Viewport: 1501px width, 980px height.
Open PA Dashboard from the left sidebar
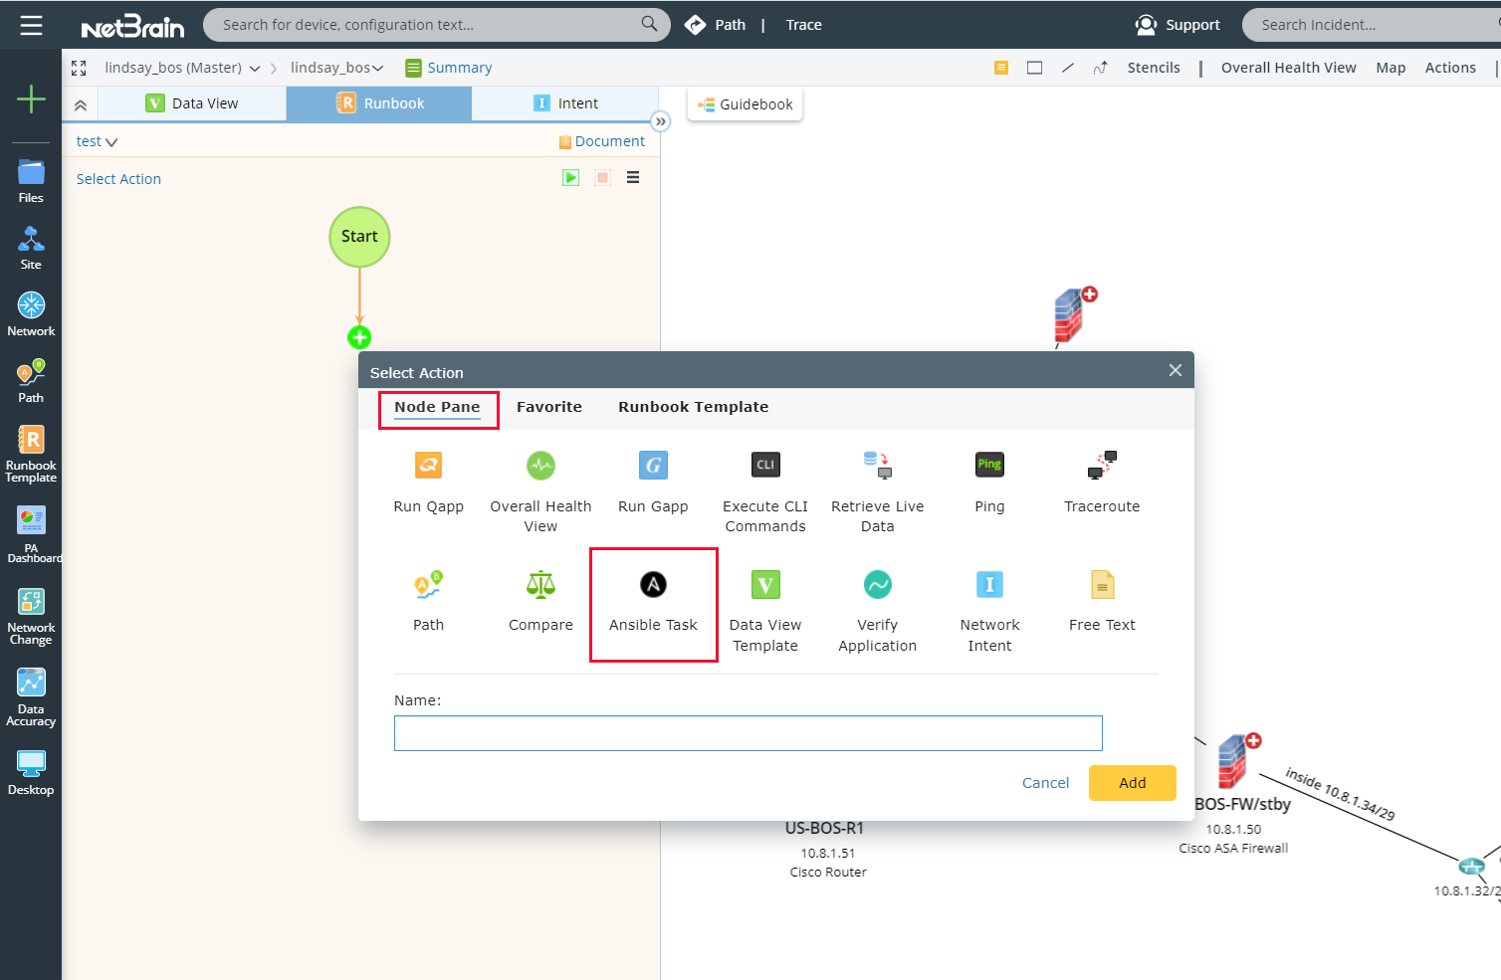click(x=31, y=528)
